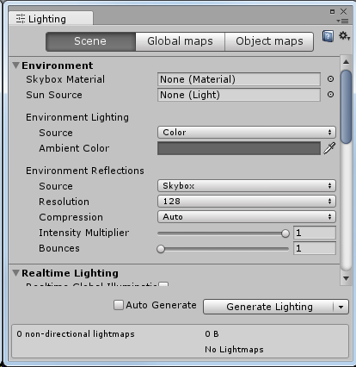Click the Skybox Material field

click(239, 79)
